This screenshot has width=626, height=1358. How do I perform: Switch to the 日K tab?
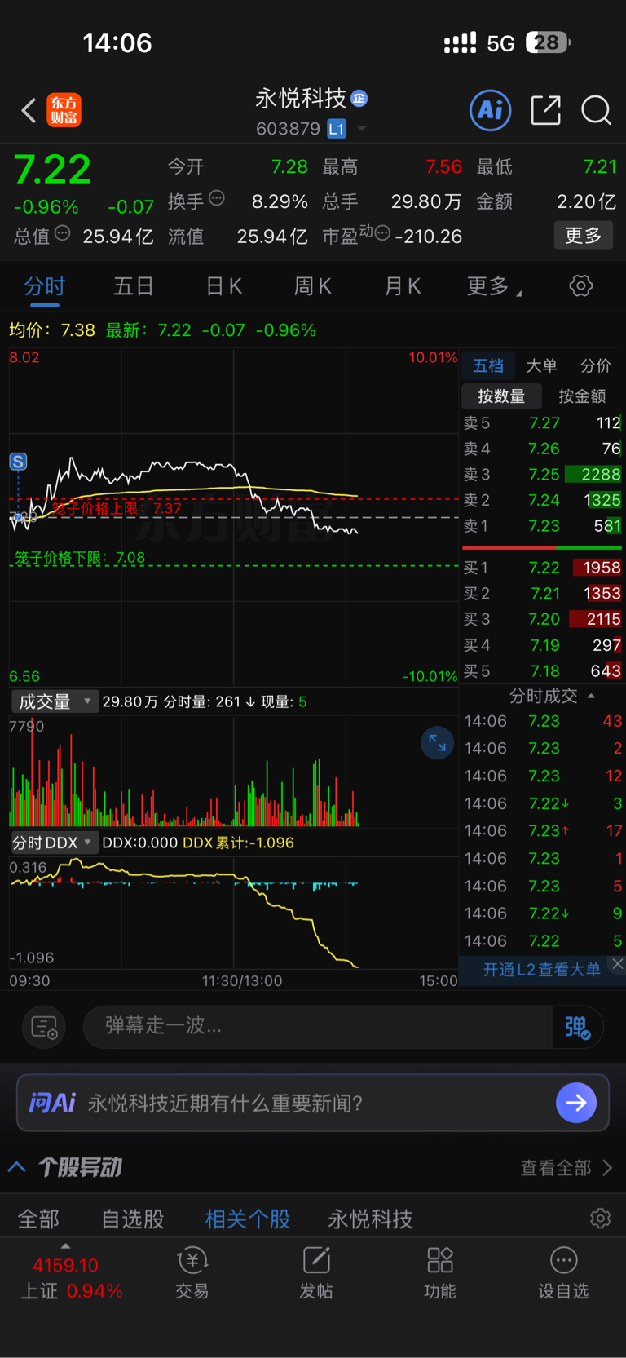pyautogui.click(x=224, y=286)
